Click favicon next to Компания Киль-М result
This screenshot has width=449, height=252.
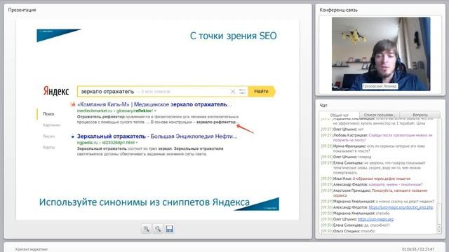pos(73,104)
